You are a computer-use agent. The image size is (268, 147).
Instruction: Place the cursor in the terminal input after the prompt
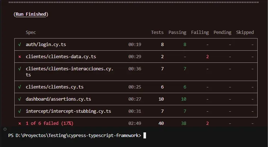[145, 136]
